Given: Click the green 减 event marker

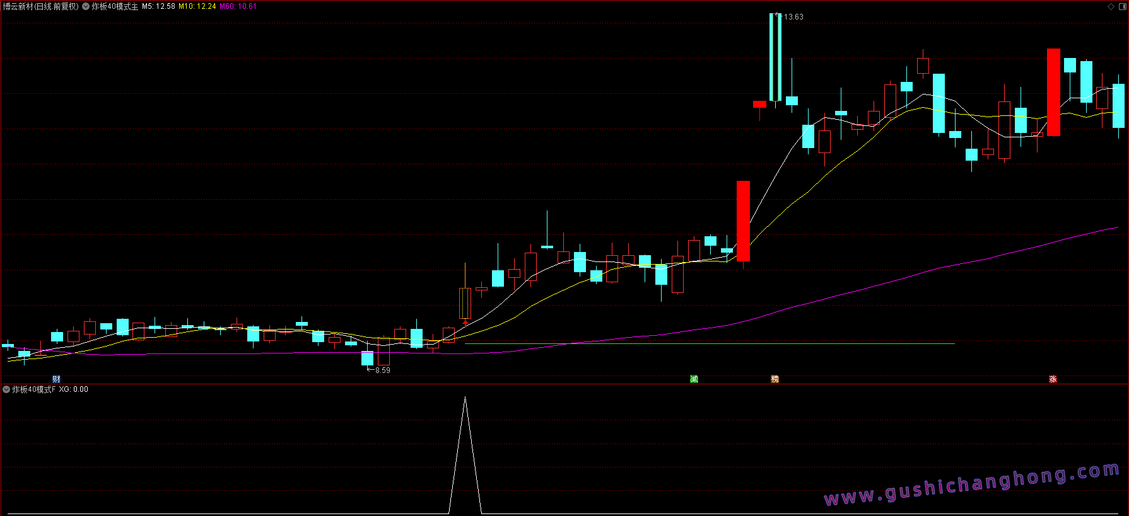Looking at the screenshot, I should click(694, 379).
